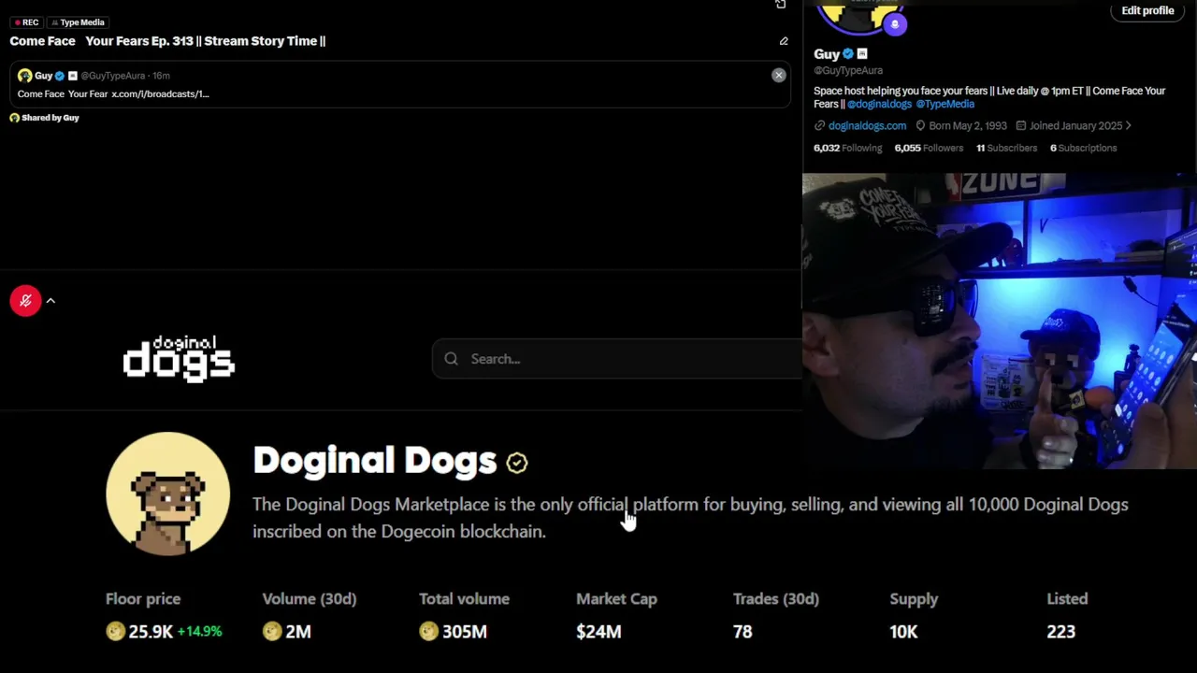Open the @TypeMedia mention in bio

pos(945,104)
